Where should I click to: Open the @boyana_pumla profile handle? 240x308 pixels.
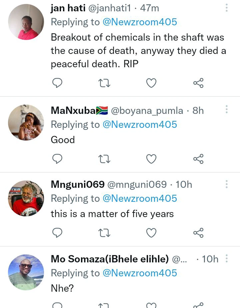pyautogui.click(x=147, y=110)
